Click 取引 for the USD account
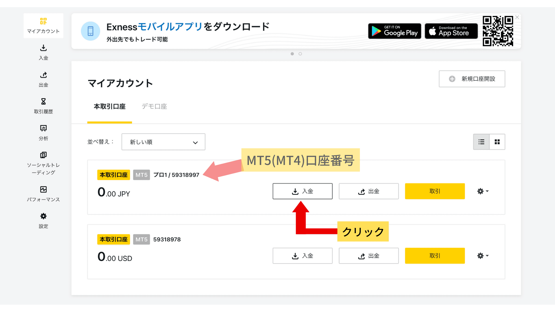The height and width of the screenshot is (312, 555). pyautogui.click(x=435, y=256)
